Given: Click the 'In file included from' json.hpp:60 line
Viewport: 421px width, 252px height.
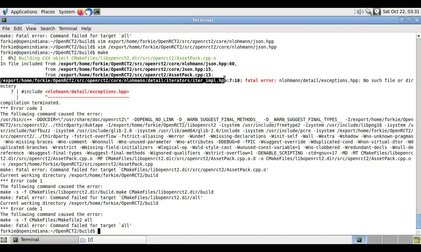Looking at the screenshot, I should pos(119,64).
